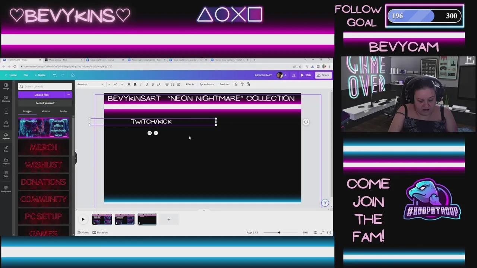
Task: Open the text color picker
Action: tap(129, 84)
